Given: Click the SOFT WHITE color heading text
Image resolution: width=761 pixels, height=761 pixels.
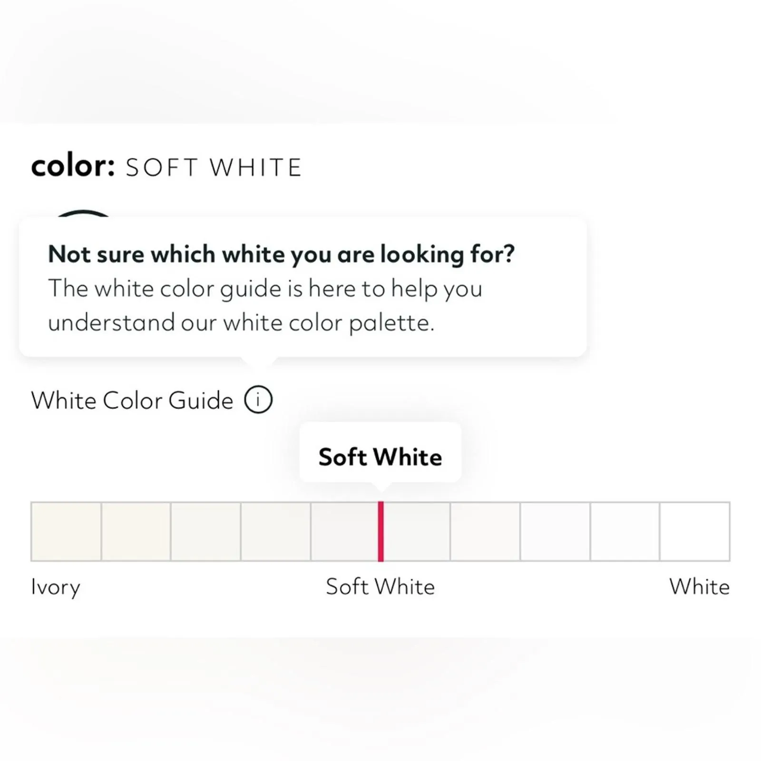Looking at the screenshot, I should click(x=214, y=167).
